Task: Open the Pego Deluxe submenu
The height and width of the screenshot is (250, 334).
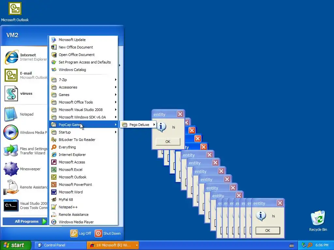Action: point(138,125)
